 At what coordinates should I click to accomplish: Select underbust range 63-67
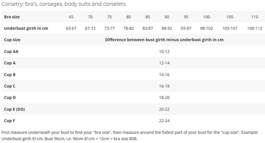(x=71, y=28)
